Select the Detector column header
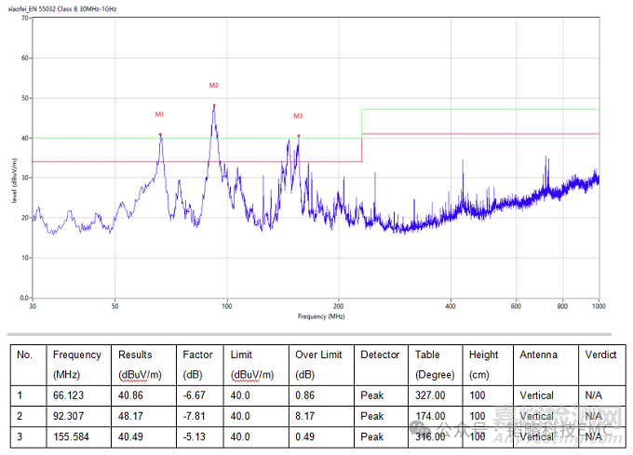The height and width of the screenshot is (455, 633). click(380, 355)
